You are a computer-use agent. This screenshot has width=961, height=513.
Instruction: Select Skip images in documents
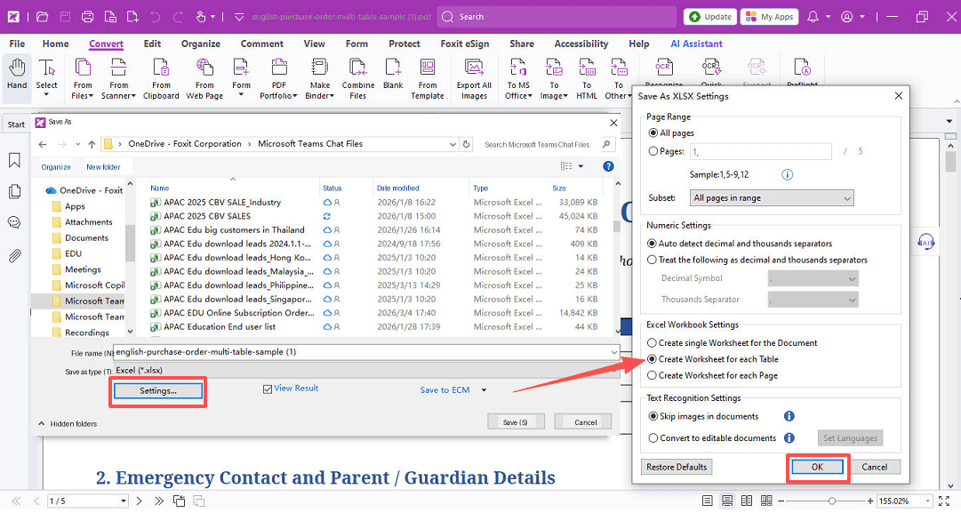(x=653, y=416)
